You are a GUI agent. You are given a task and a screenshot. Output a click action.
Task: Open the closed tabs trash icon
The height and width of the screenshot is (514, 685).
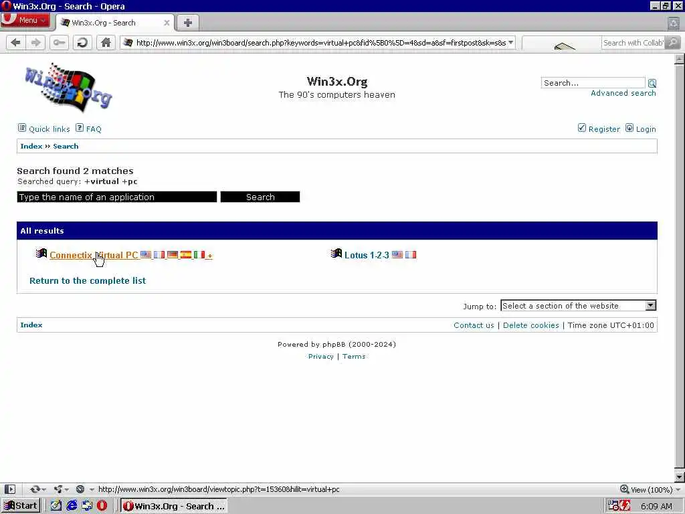point(674,23)
